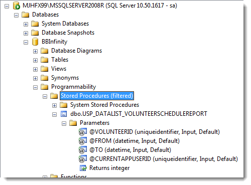Select the Programmability label
The width and height of the screenshot is (251, 185).
74,87
